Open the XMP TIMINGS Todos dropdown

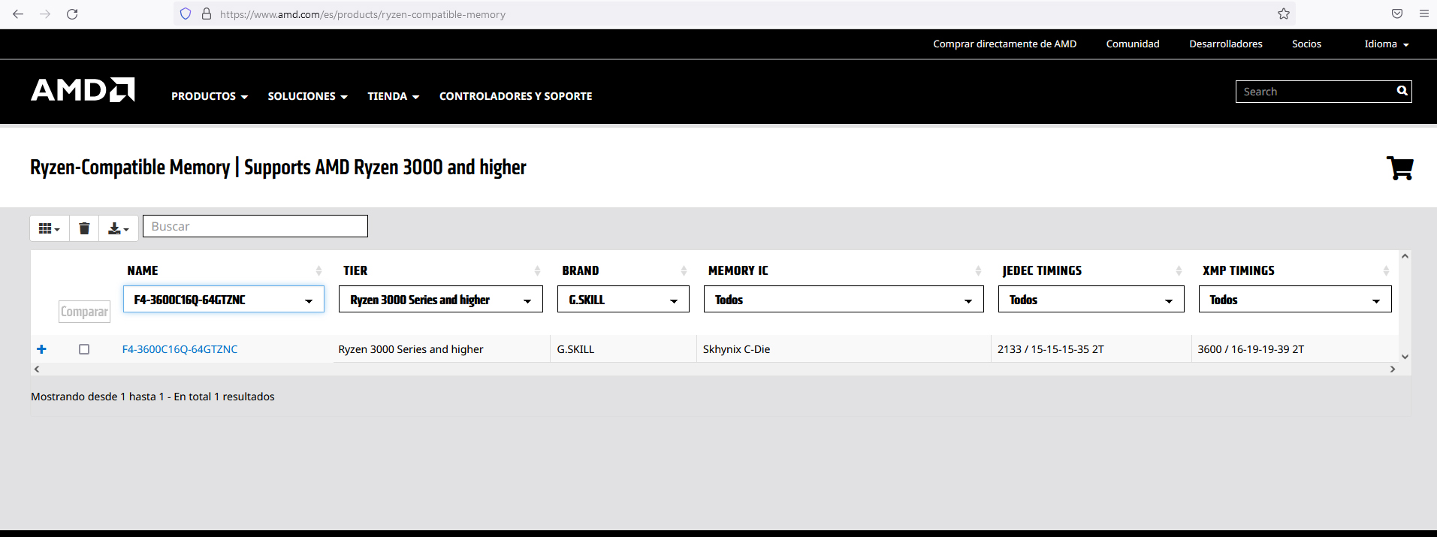[1295, 299]
